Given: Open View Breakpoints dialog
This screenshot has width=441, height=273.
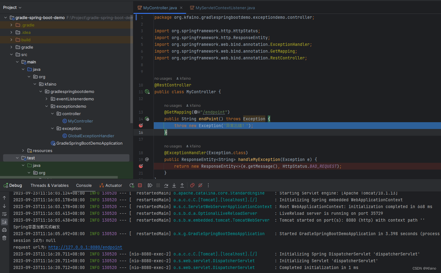Looking at the screenshot, I should (192, 185).
